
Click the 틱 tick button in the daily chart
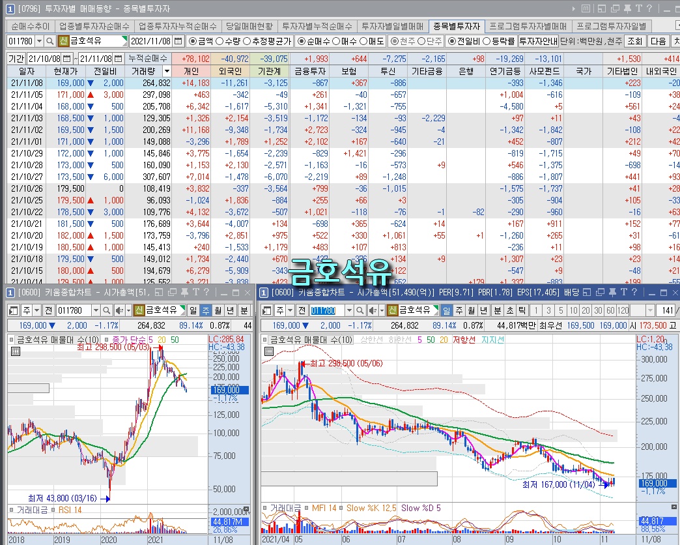point(522,310)
